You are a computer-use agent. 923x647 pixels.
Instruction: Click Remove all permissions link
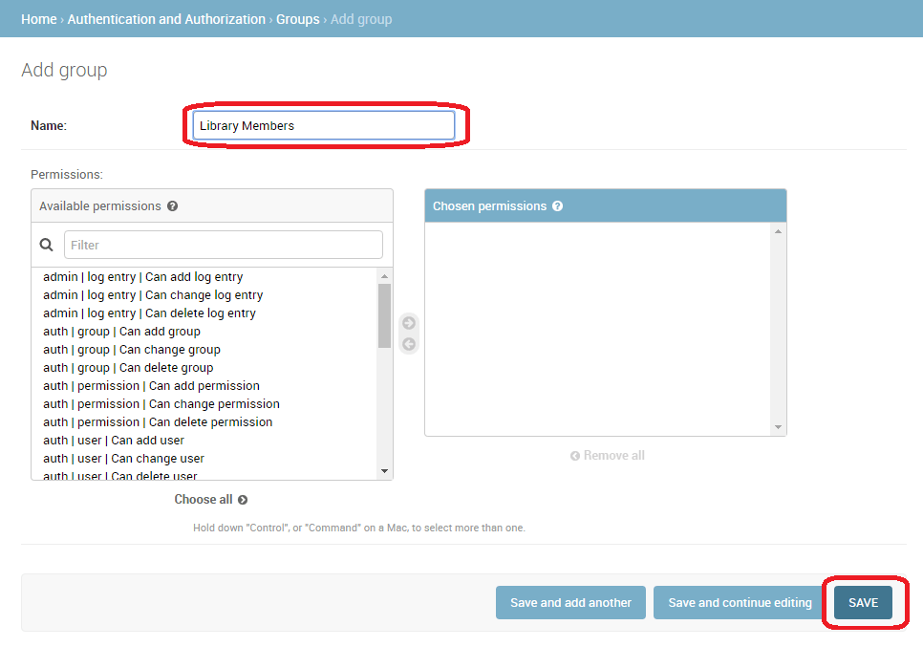[x=608, y=456]
